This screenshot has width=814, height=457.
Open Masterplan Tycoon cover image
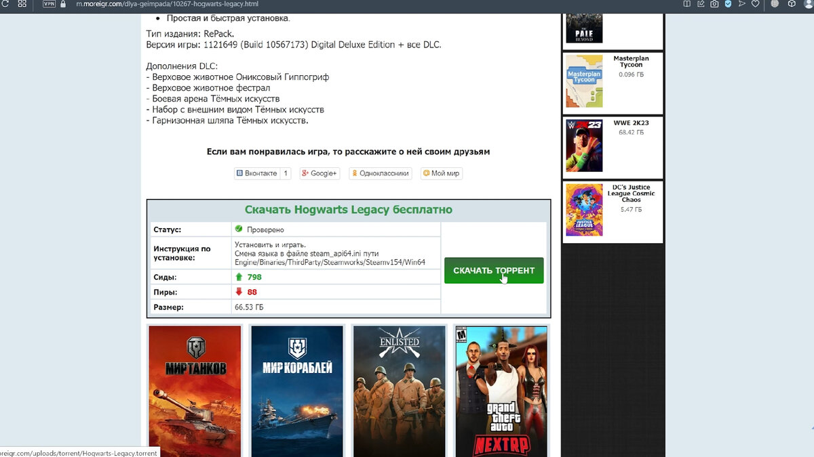(584, 81)
